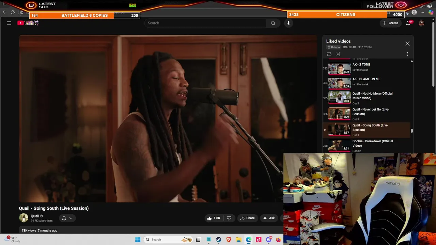Image resolution: width=436 pixels, height=245 pixels.
Task: Open YouTube notifications bell
Action: coord(408,23)
